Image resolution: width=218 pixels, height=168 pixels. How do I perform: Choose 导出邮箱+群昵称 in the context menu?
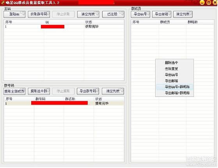[x=174, y=93]
